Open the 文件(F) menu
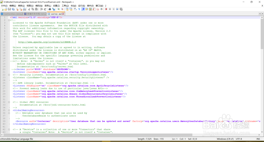Screen dimensions: 264x142 point(4,6)
